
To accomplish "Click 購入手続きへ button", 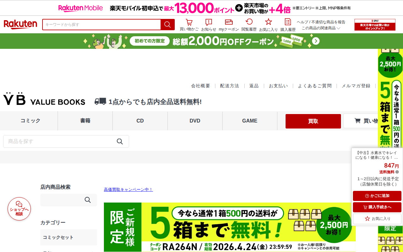I will (377, 207).
